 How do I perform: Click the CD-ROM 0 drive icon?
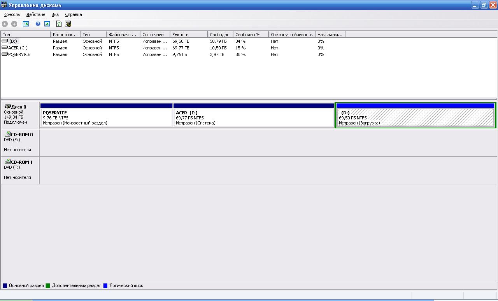[x=7, y=134]
